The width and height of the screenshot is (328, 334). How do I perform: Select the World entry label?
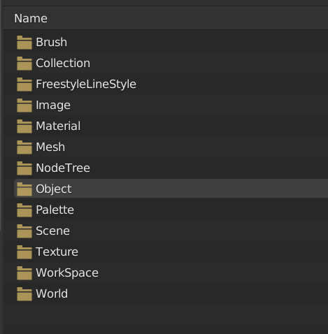coord(52,293)
